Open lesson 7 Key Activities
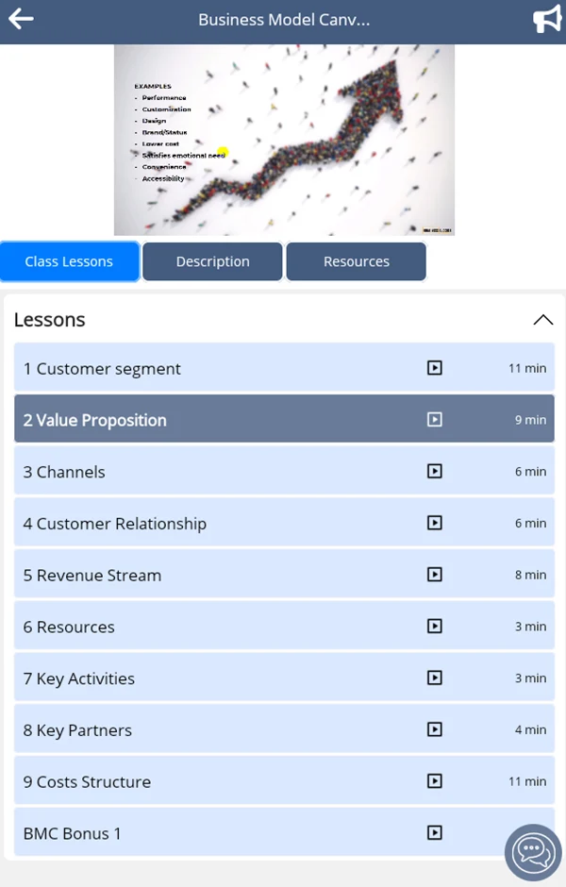The height and width of the screenshot is (887, 566). [x=284, y=678]
